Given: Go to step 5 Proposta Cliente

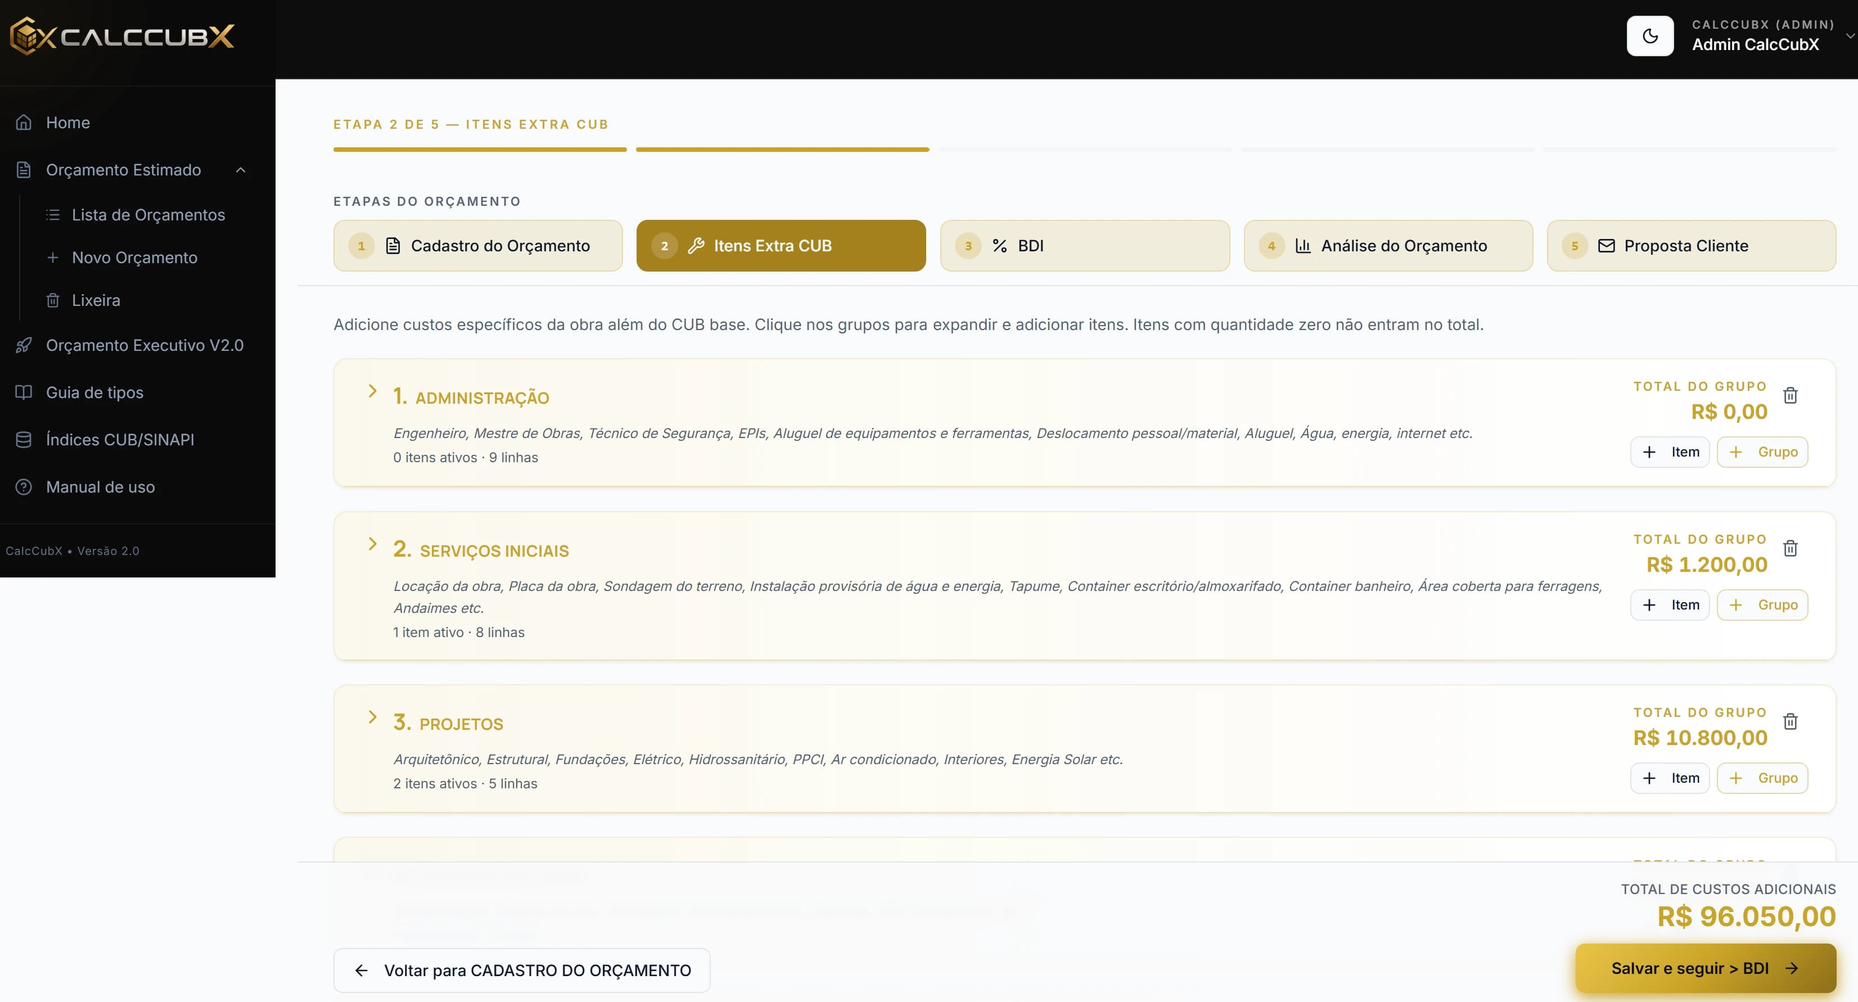Looking at the screenshot, I should tap(1692, 246).
